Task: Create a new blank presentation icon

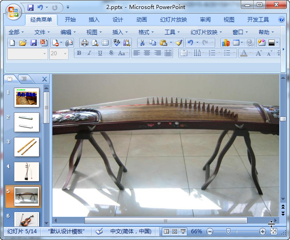Action: tap(13, 43)
